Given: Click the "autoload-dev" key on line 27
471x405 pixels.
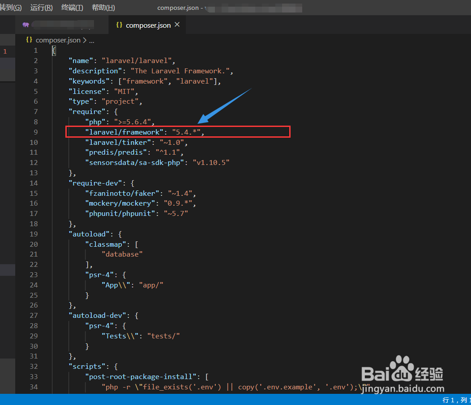Looking at the screenshot, I should coord(97,316).
